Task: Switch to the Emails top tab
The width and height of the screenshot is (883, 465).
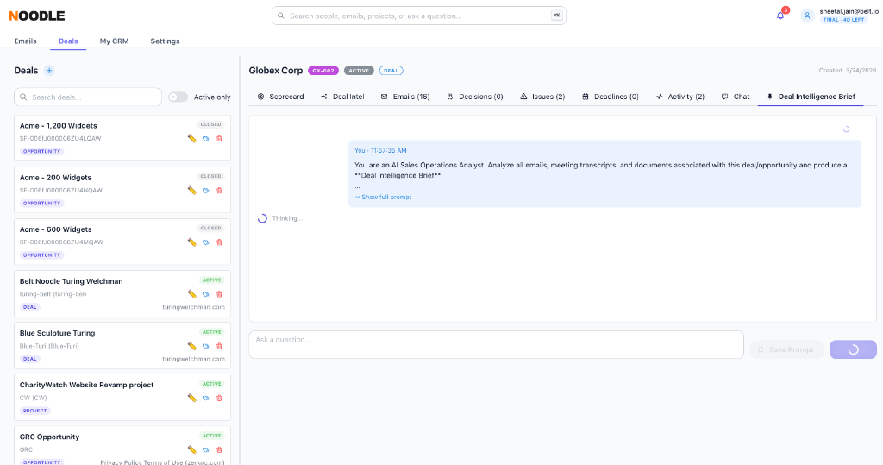Action: tap(25, 41)
